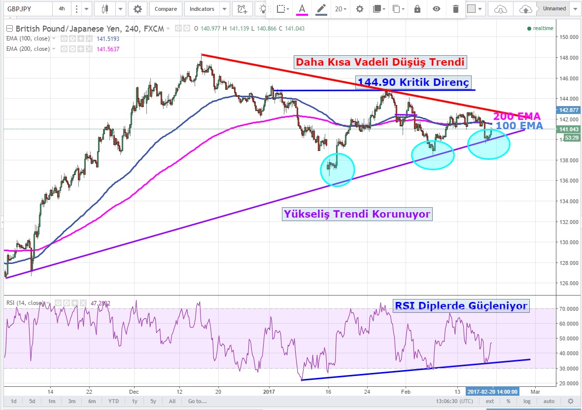Open dropdown next to the Unnamed layout

pyautogui.click(x=576, y=8)
